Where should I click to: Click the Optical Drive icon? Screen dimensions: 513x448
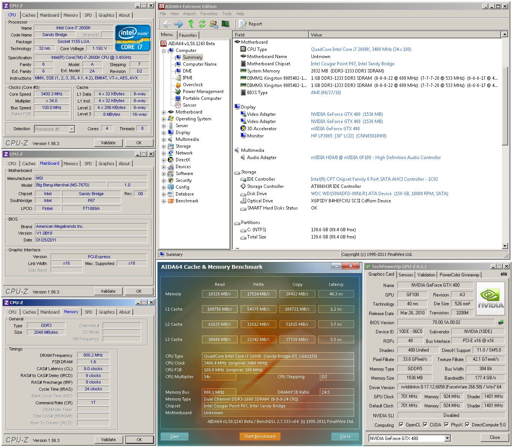[243, 201]
